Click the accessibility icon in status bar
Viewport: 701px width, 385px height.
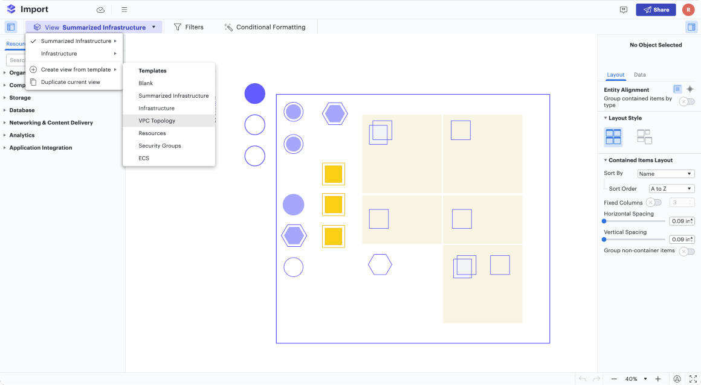(x=677, y=379)
